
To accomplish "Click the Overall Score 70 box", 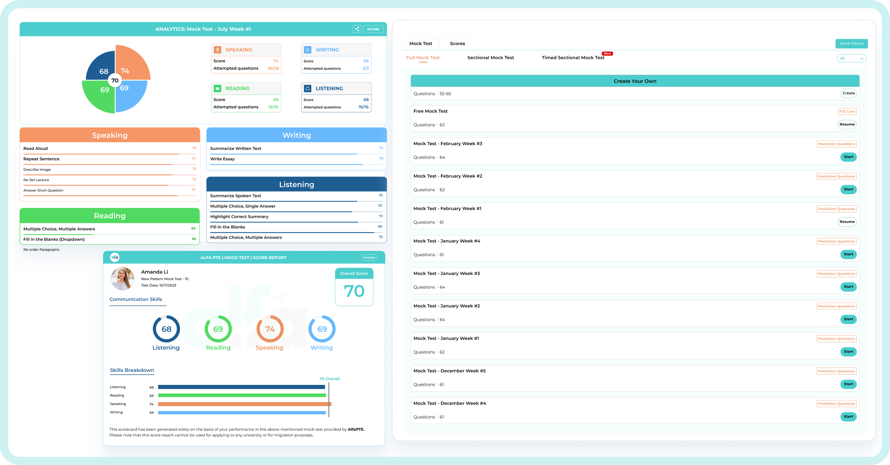I will (354, 287).
